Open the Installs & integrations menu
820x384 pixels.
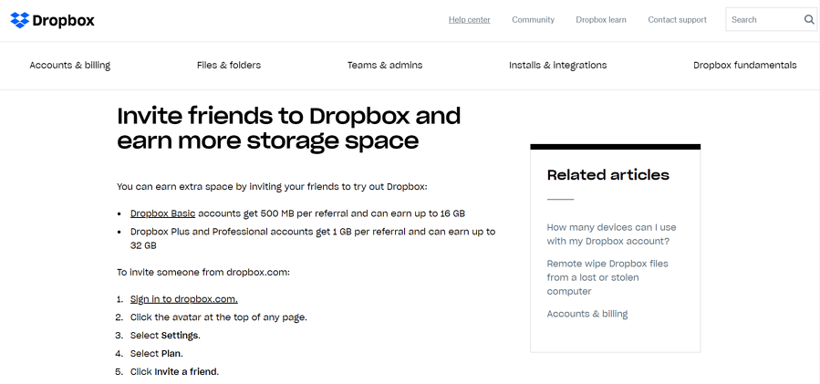(x=558, y=66)
